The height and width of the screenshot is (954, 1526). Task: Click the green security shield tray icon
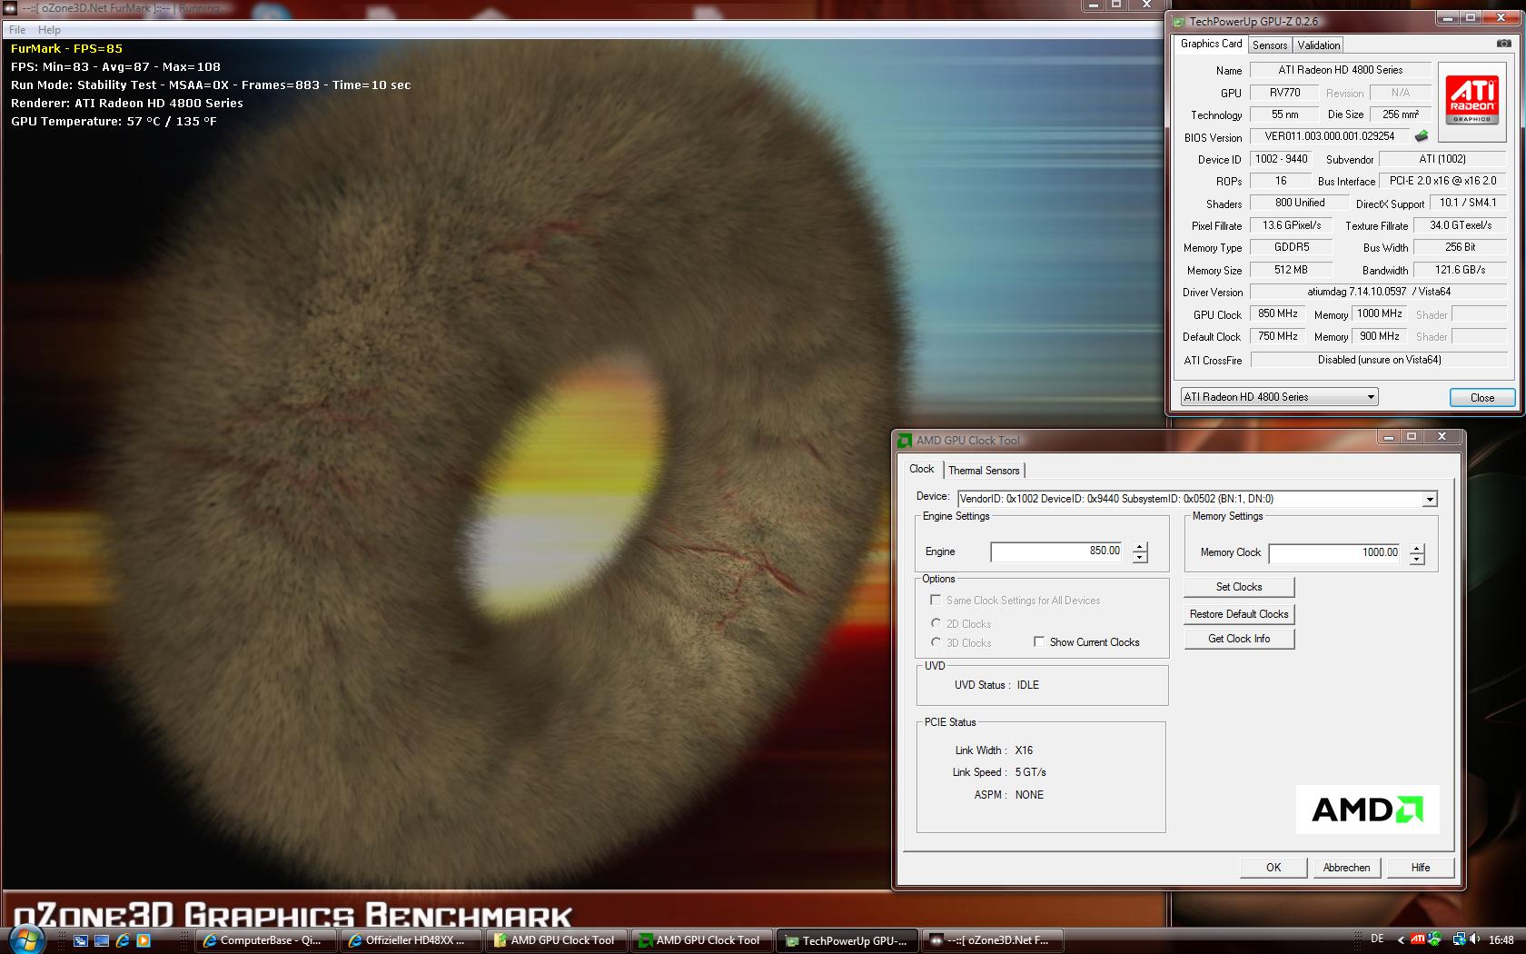click(1434, 939)
